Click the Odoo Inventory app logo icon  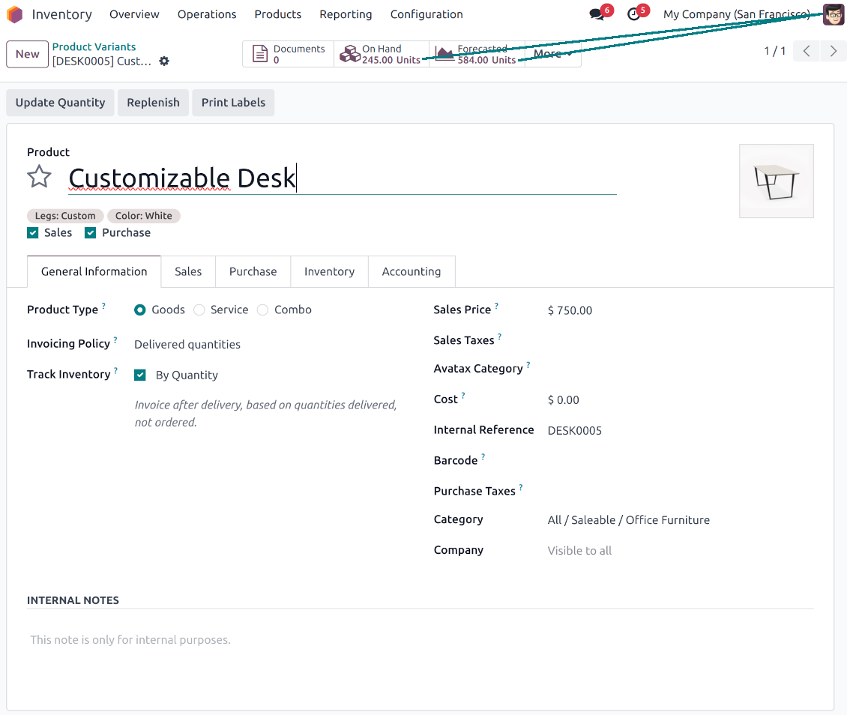(15, 14)
